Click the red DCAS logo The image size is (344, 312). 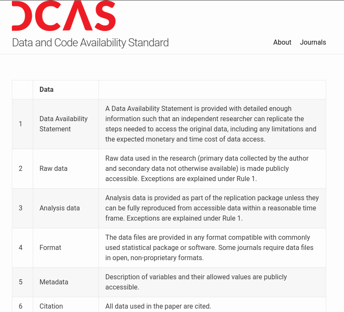pos(64,16)
